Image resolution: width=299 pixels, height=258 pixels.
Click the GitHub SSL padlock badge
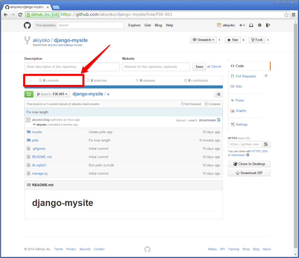tap(43, 15)
